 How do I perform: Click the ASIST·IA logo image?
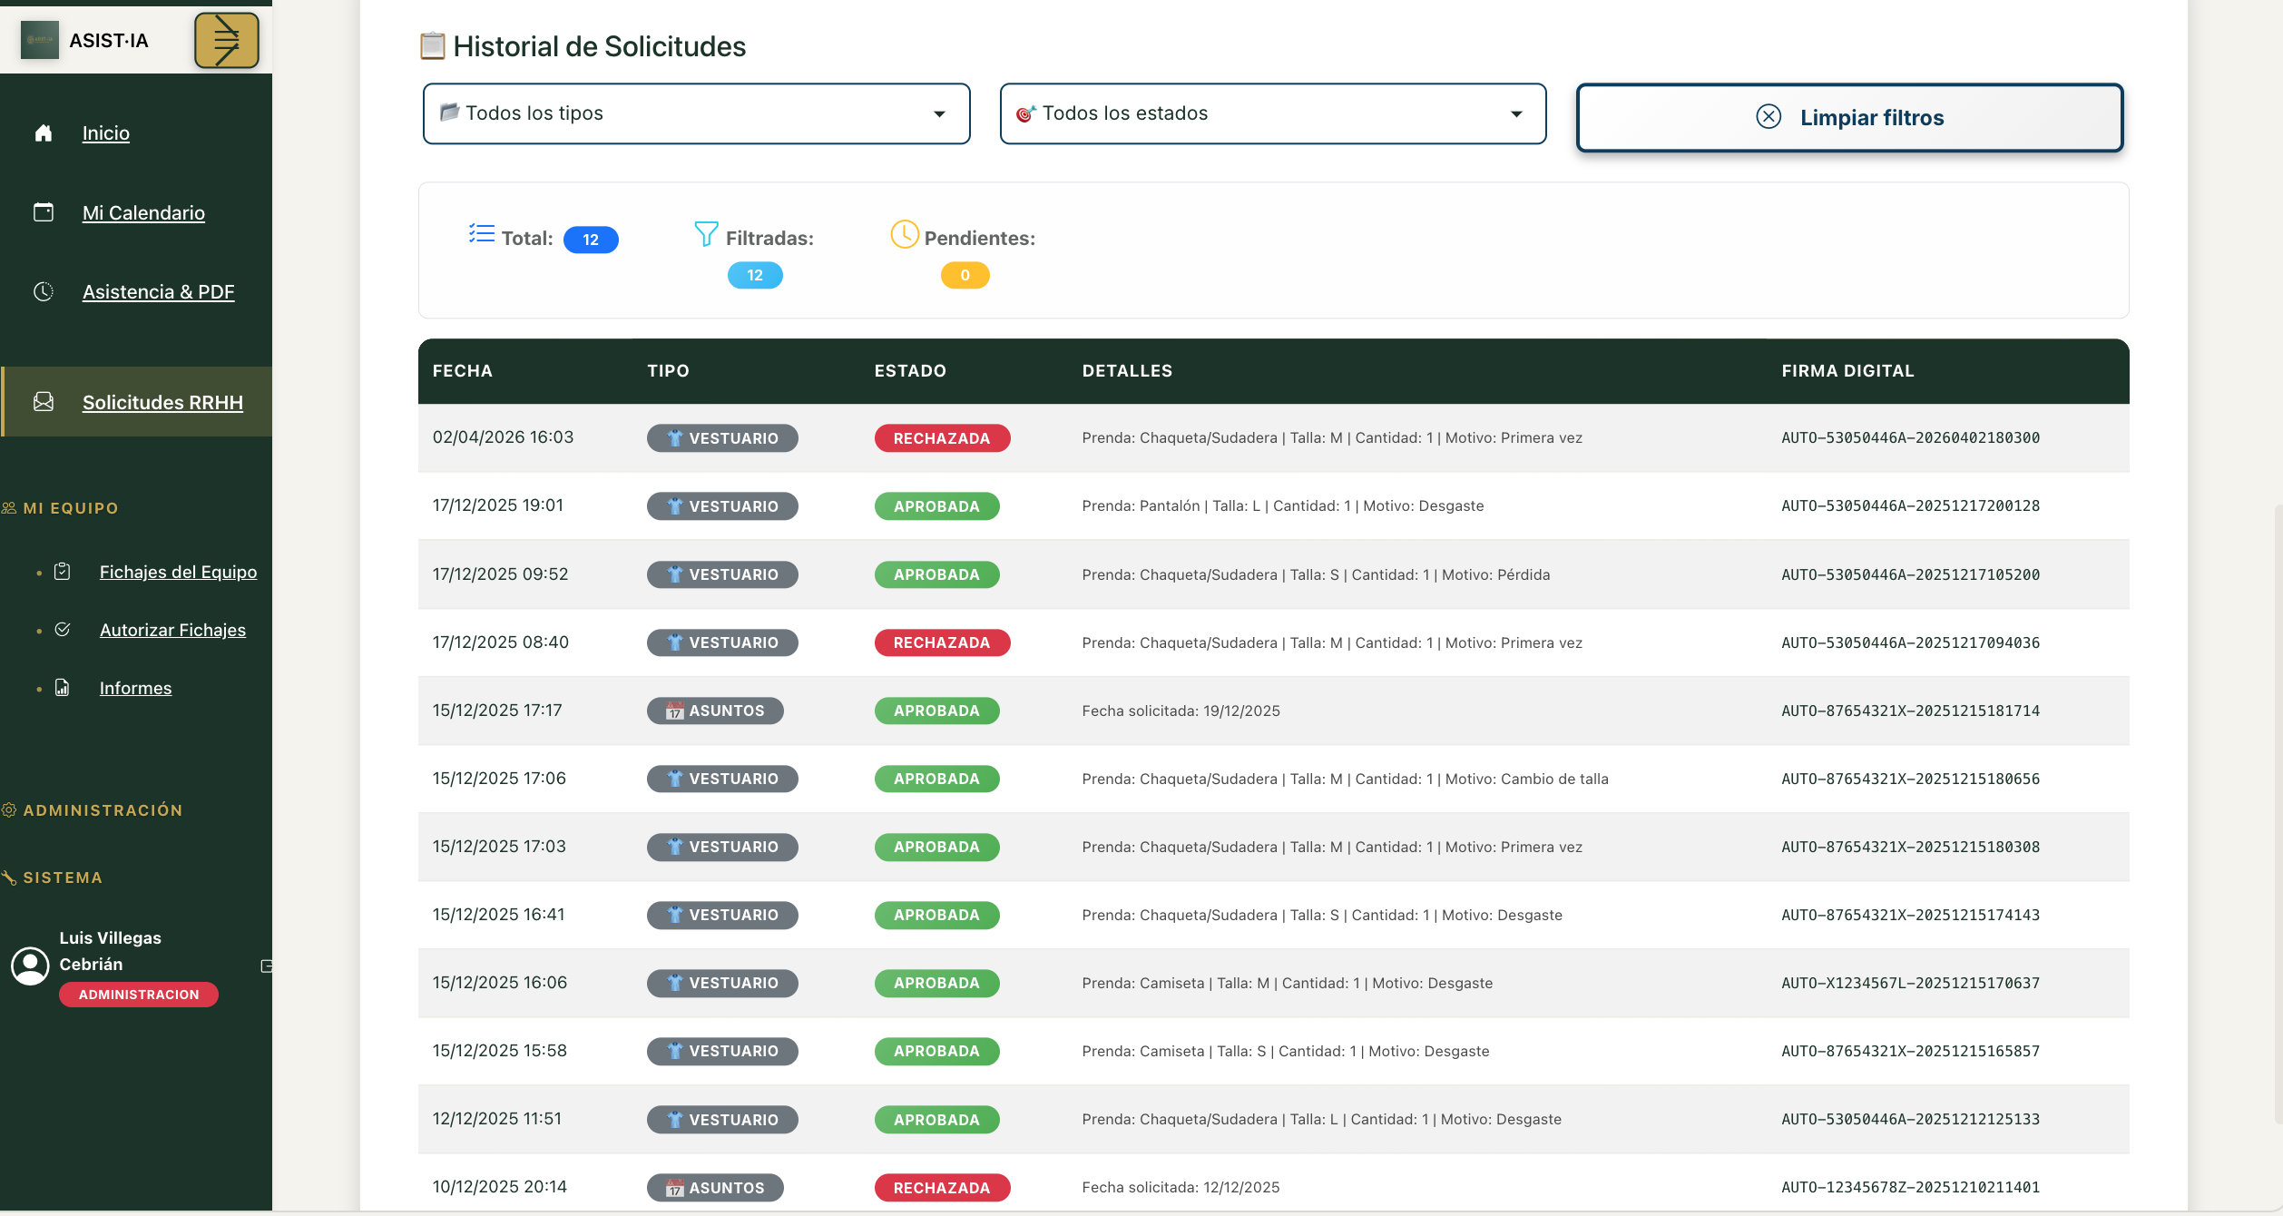[39, 41]
